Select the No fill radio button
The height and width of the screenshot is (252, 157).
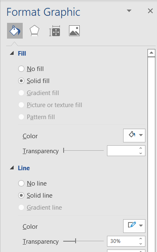[21, 69]
